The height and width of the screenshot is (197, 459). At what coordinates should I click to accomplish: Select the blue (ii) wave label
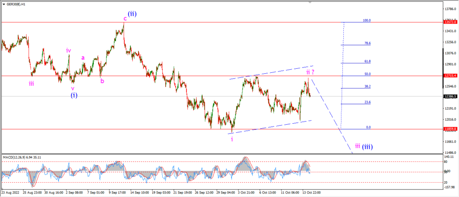tap(132, 13)
